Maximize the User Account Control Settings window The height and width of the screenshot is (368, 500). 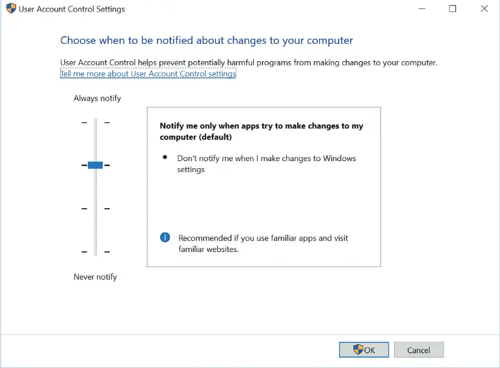click(x=452, y=9)
